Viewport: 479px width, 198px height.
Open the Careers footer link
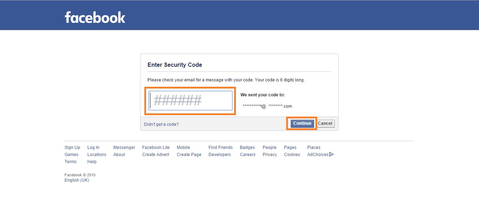click(248, 155)
